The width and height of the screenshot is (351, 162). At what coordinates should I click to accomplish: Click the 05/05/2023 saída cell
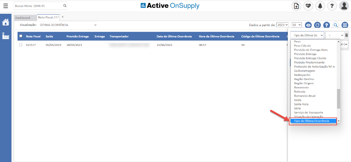[x=53, y=45]
